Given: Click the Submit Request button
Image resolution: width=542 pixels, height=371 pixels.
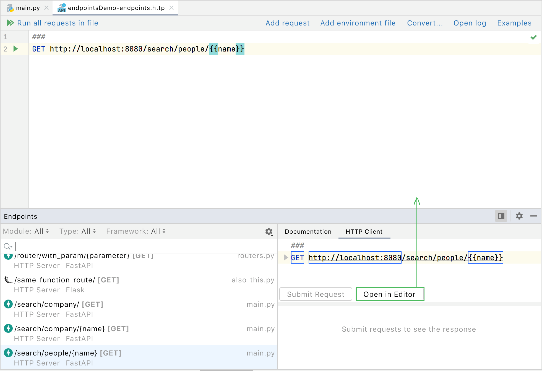Looking at the screenshot, I should click(315, 294).
